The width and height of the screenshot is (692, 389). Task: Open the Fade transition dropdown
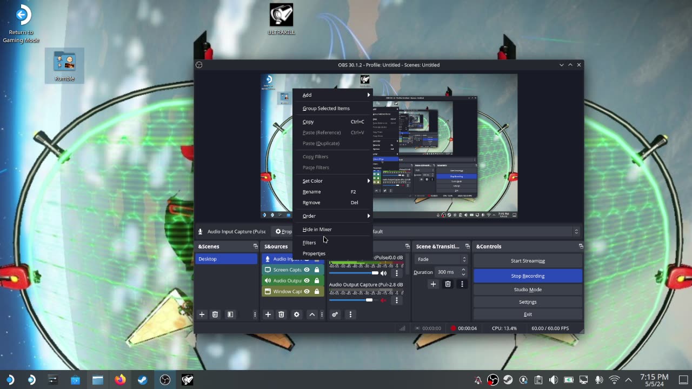[441, 259]
